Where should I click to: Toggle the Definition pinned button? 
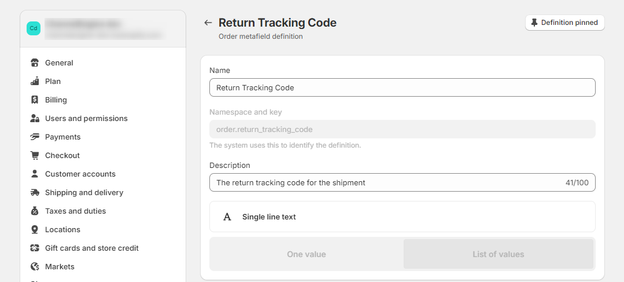pos(565,23)
